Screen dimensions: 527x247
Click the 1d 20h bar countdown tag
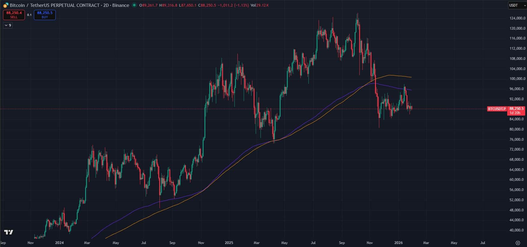[x=515, y=113]
